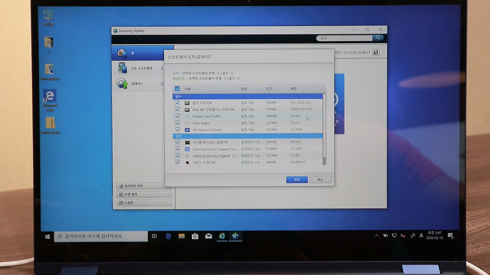Select the Color Engine row name
This screenshot has width=490, height=275.
coord(201,123)
